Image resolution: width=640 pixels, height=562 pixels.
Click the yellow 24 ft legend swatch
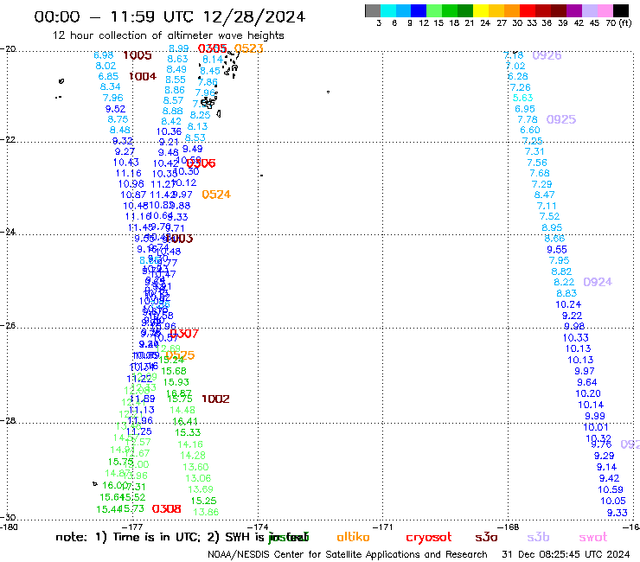click(481, 10)
